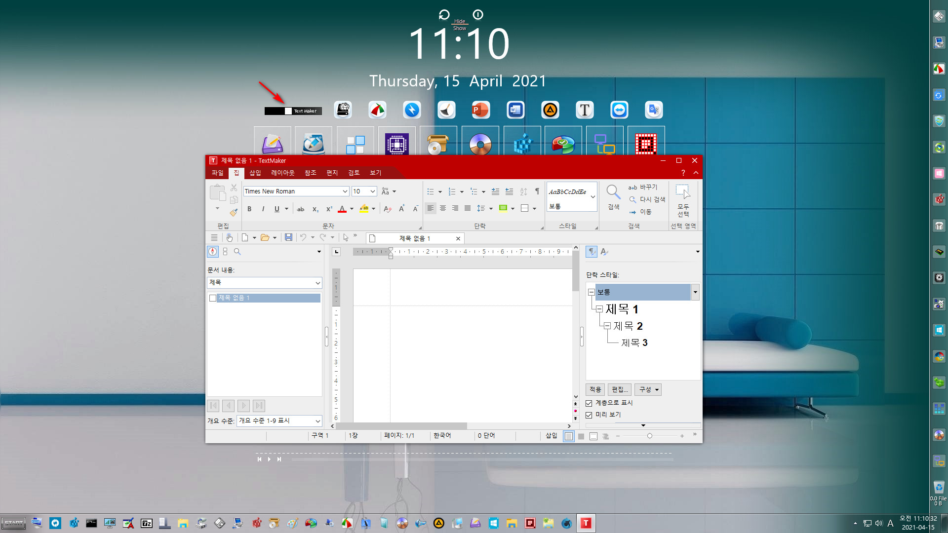
Task: Select the compass navigator icon in sidebar
Action: 213,252
